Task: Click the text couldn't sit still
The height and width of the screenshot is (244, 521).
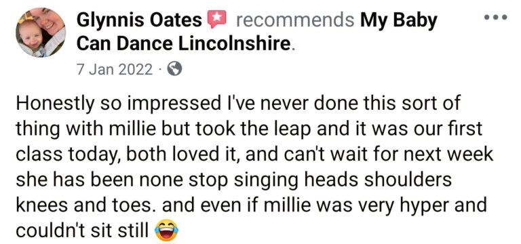Action: 82,231
